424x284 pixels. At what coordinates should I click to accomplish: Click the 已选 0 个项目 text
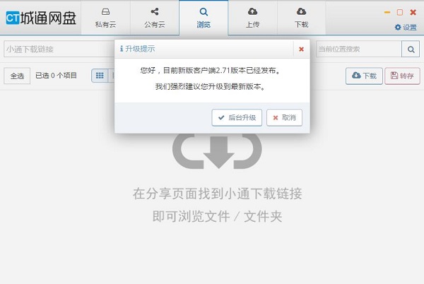click(57, 76)
